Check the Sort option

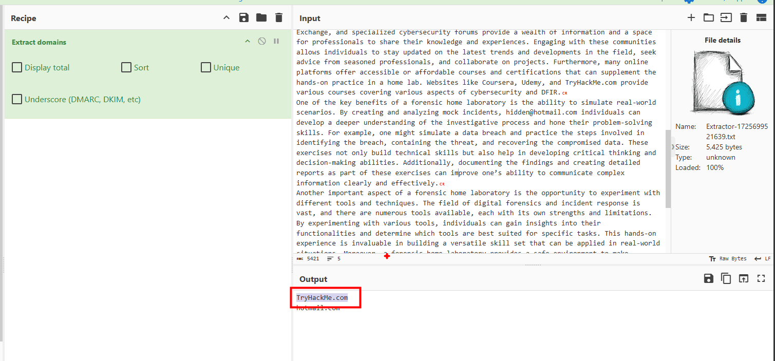(x=126, y=67)
